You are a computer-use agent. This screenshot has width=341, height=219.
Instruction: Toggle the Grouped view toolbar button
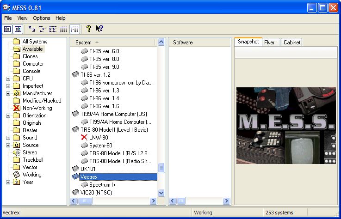click(x=75, y=29)
